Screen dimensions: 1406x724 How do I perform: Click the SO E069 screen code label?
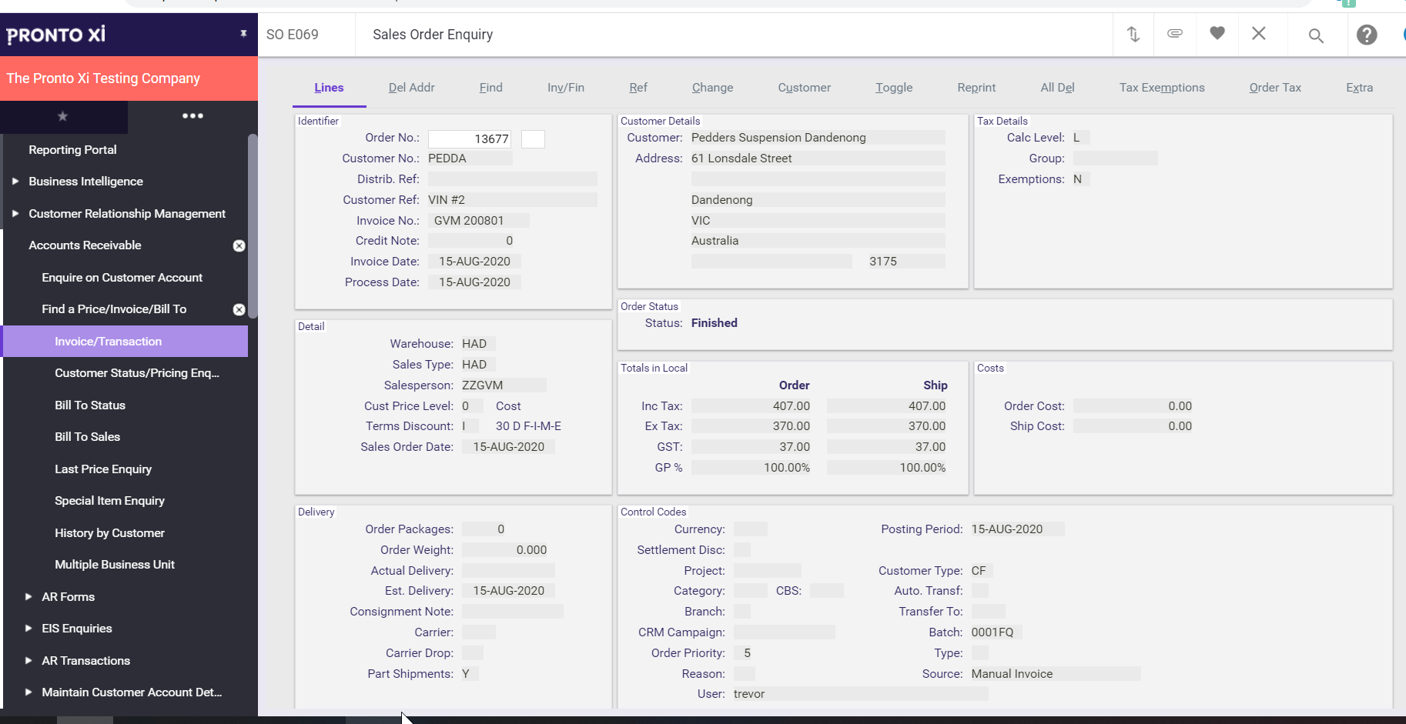tap(293, 35)
